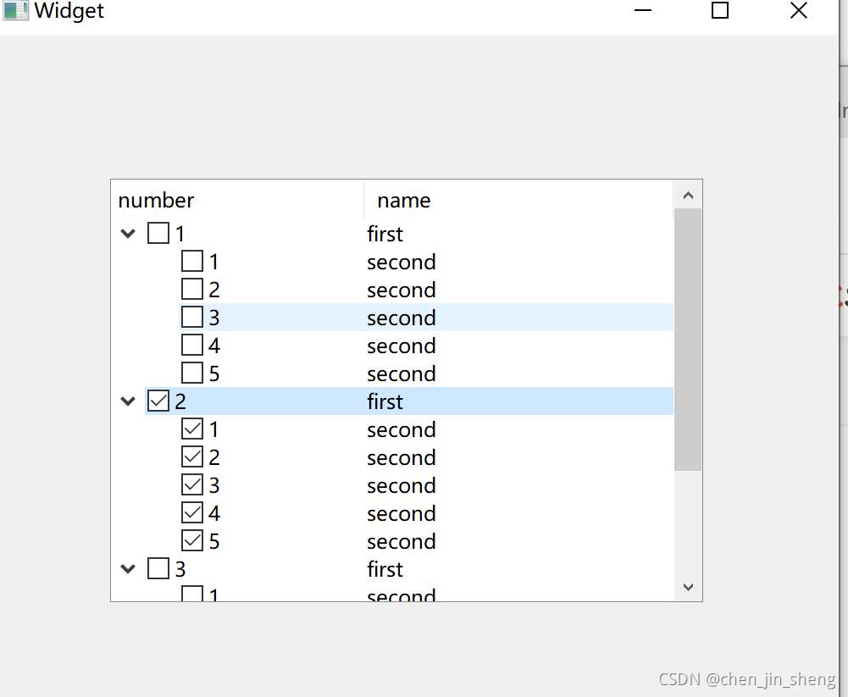The height and width of the screenshot is (697, 848).
Task: Minimize the Widget window
Action: 642,10
